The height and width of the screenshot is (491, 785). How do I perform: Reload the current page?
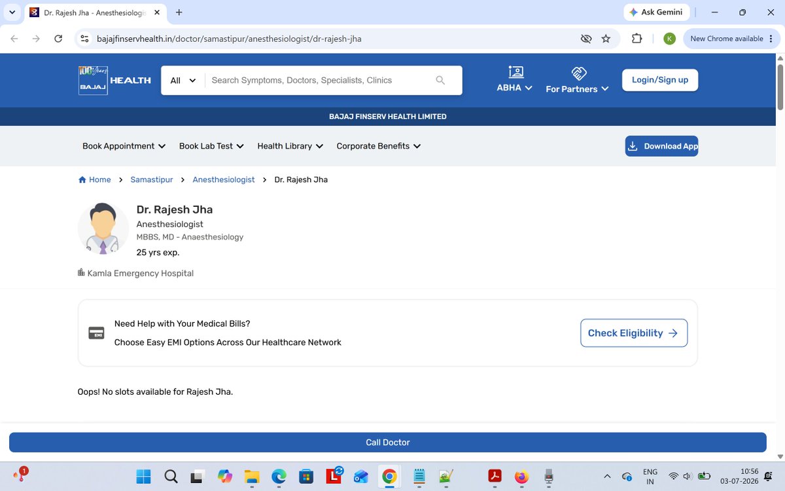coord(58,39)
